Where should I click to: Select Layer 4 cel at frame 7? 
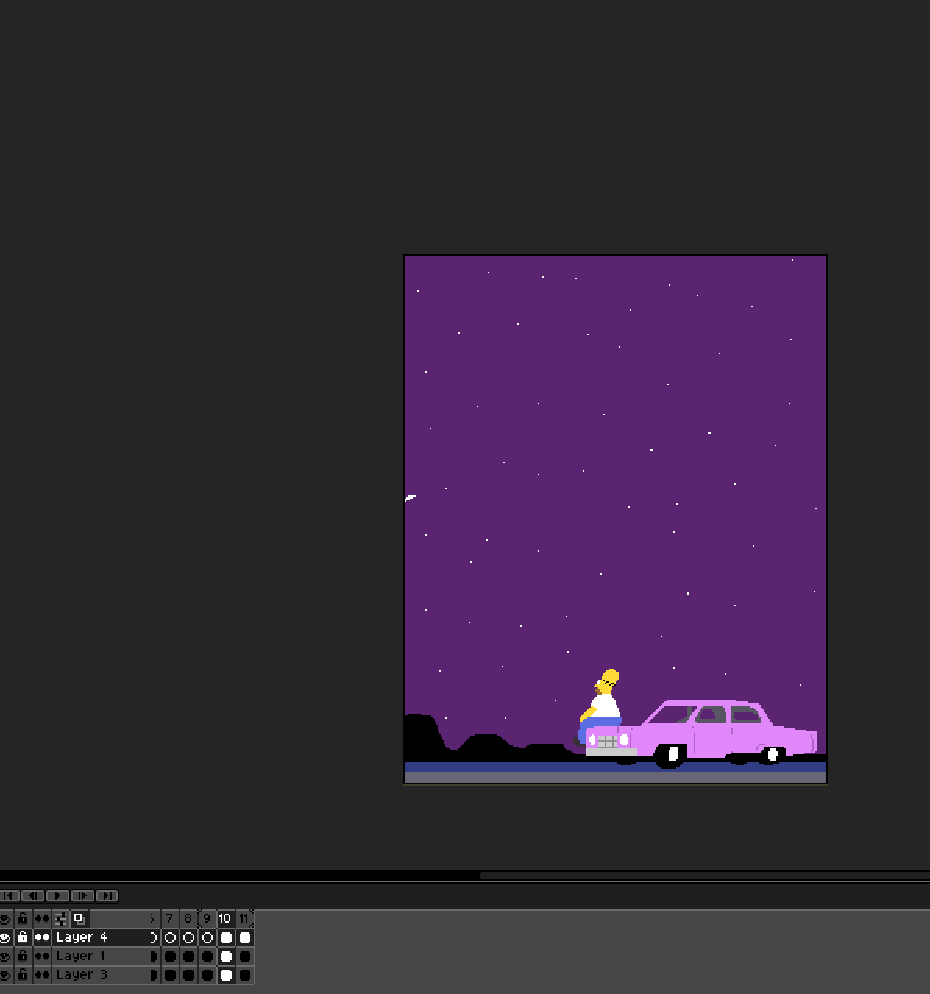[169, 937]
